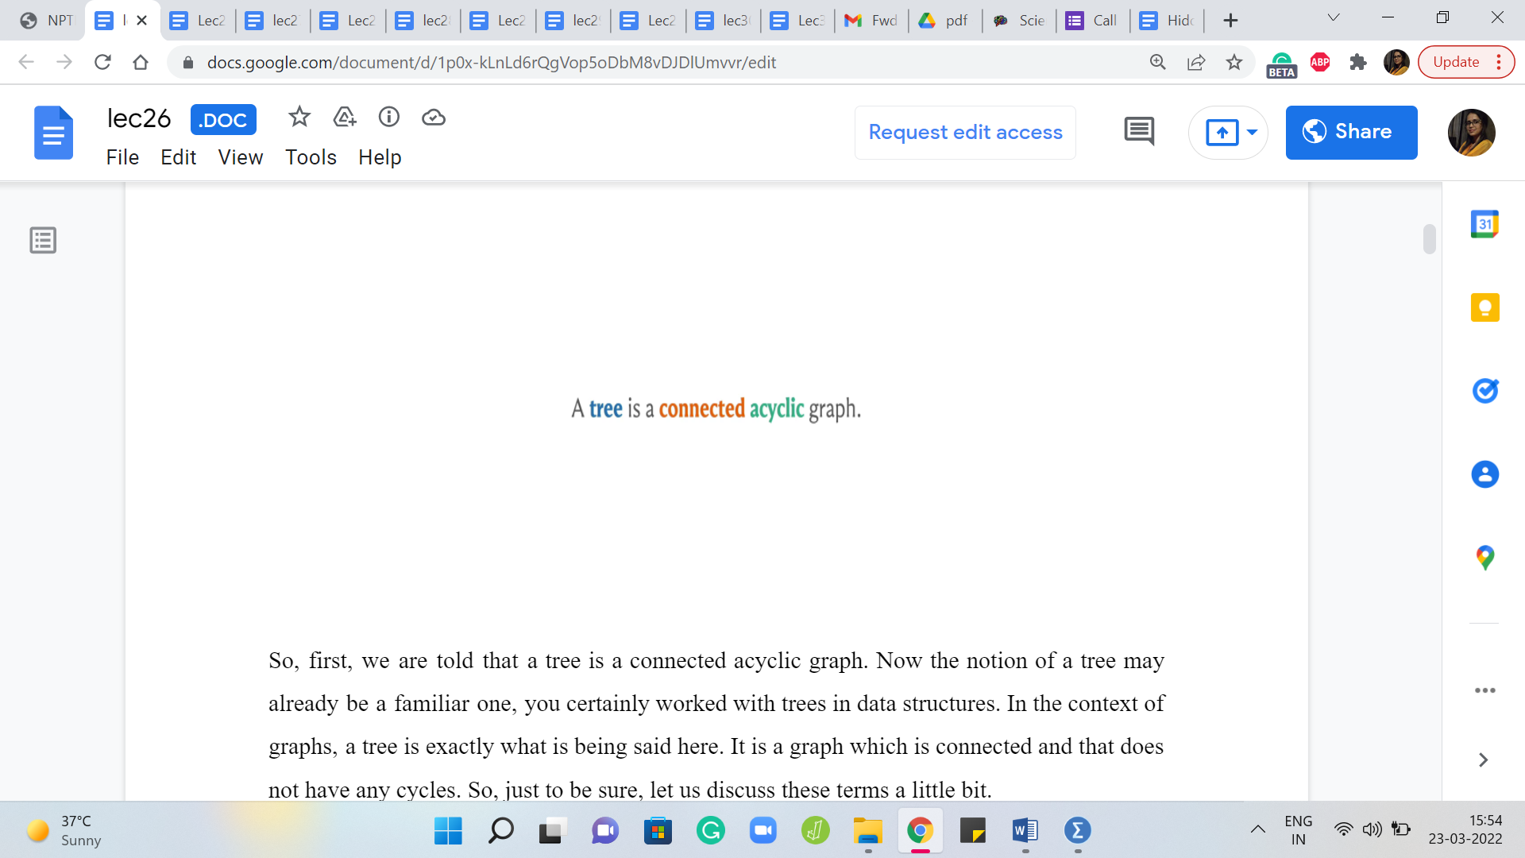Show hidden system tray icons
The height and width of the screenshot is (858, 1525).
(x=1258, y=830)
